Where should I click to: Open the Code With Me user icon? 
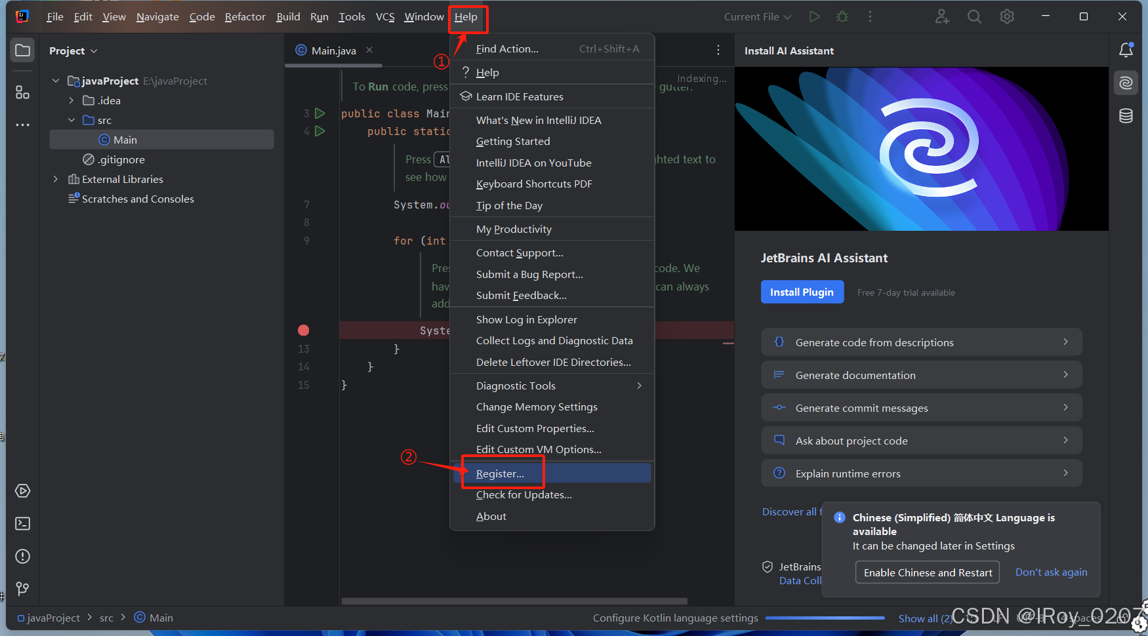(x=942, y=16)
